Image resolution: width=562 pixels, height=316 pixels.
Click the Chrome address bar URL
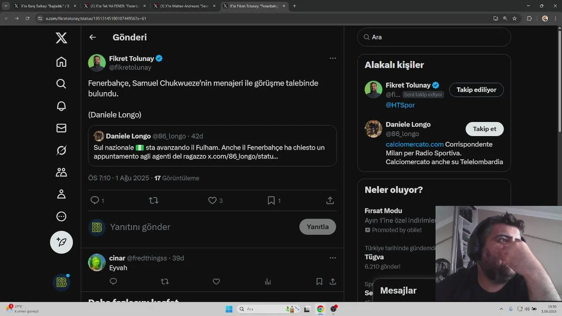coord(96,18)
